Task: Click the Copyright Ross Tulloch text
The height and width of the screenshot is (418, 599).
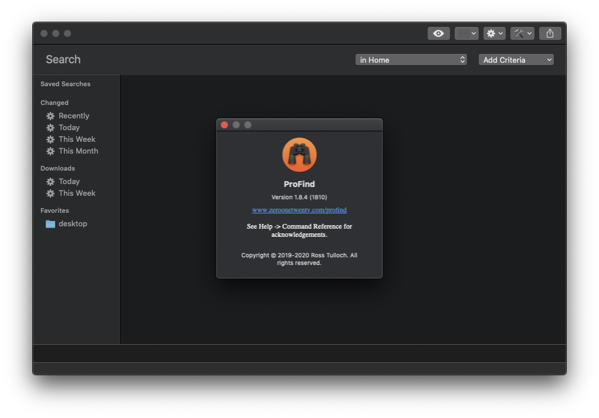Action: [x=299, y=259]
